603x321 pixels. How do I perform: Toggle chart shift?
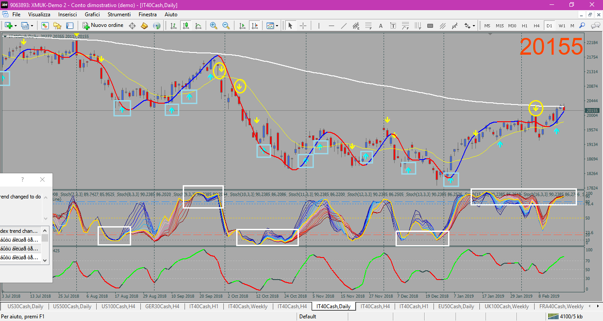coord(254,26)
